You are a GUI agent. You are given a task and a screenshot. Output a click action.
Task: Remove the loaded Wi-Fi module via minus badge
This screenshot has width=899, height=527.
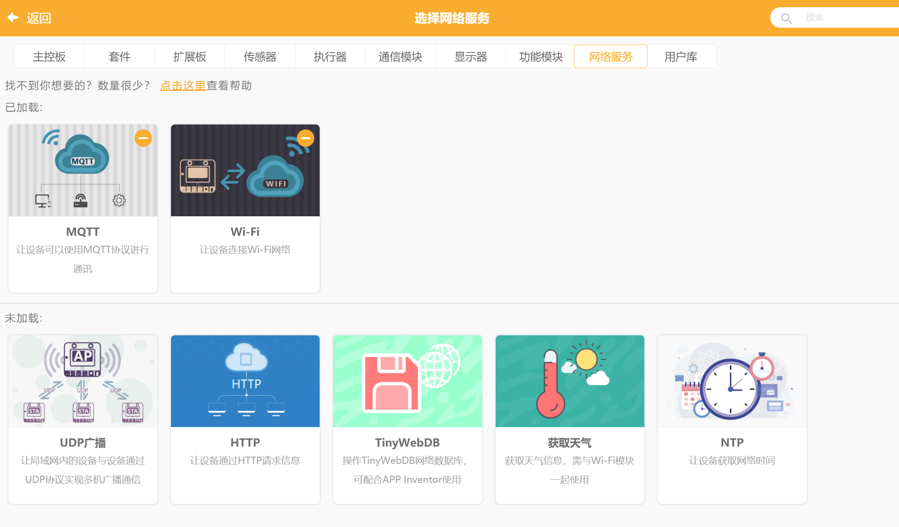(x=306, y=138)
